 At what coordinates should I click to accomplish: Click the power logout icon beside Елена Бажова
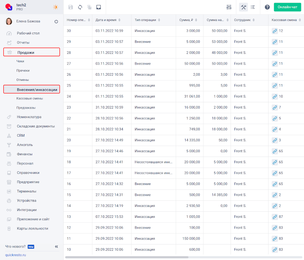point(56,21)
